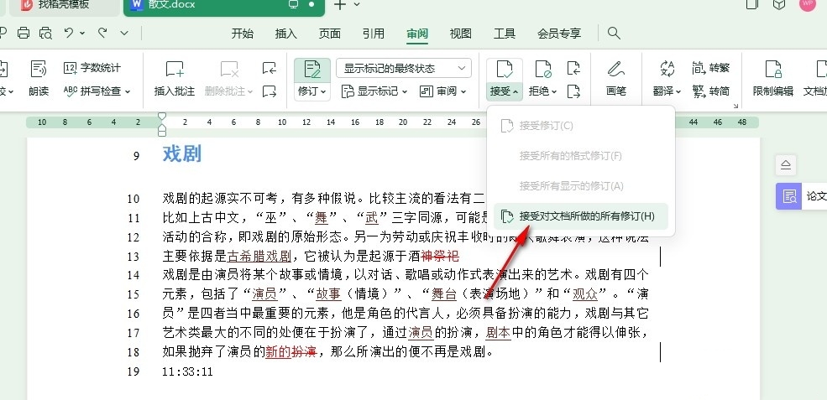Switch to the 引用 ribbon tab

(374, 34)
